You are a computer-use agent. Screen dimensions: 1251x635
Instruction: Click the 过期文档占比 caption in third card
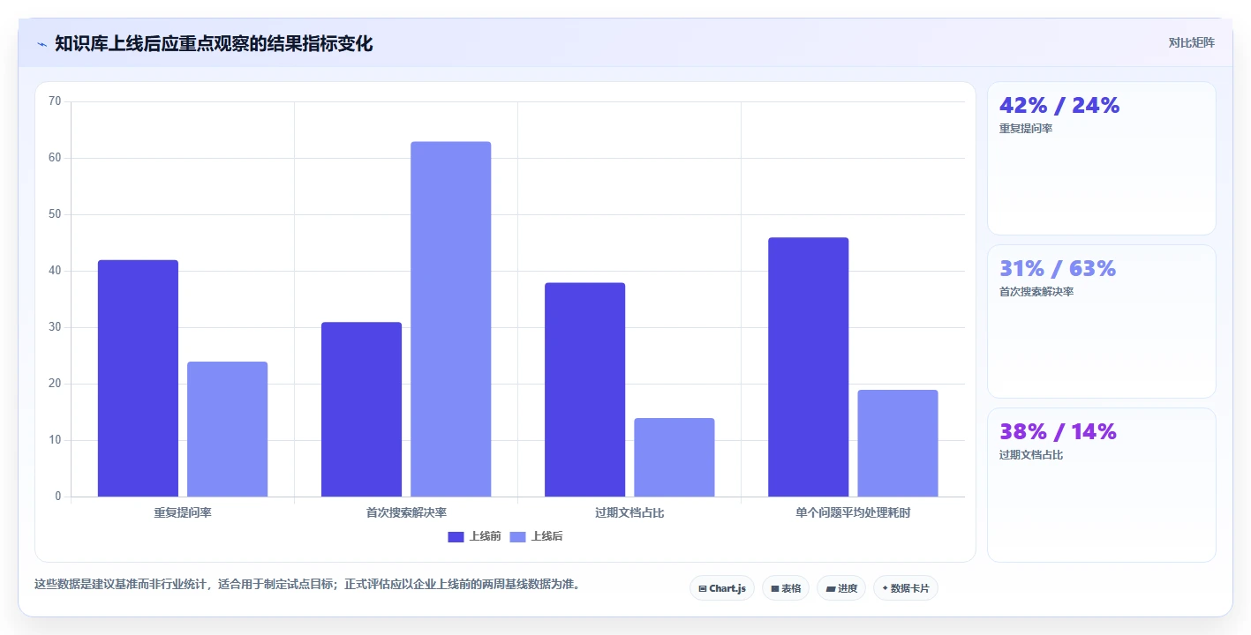coord(1031,455)
